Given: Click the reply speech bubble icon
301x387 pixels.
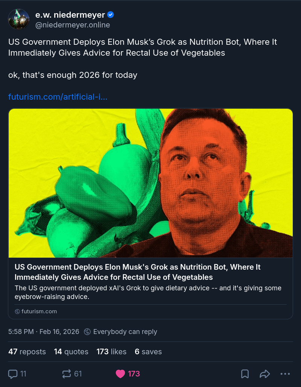Looking at the screenshot, I should 13,374.
